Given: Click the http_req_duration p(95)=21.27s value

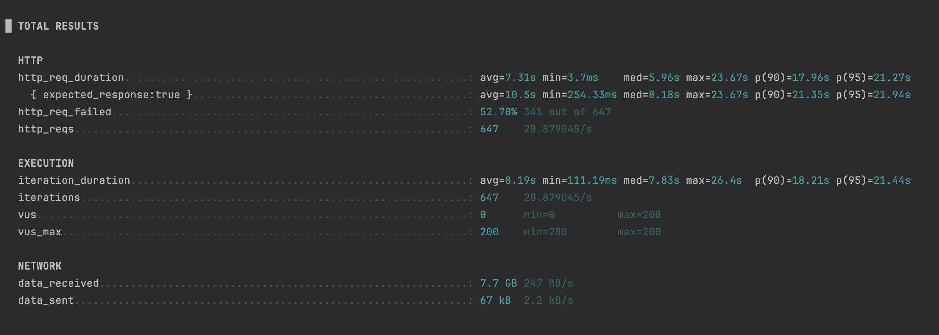Looking at the screenshot, I should pos(873,78).
